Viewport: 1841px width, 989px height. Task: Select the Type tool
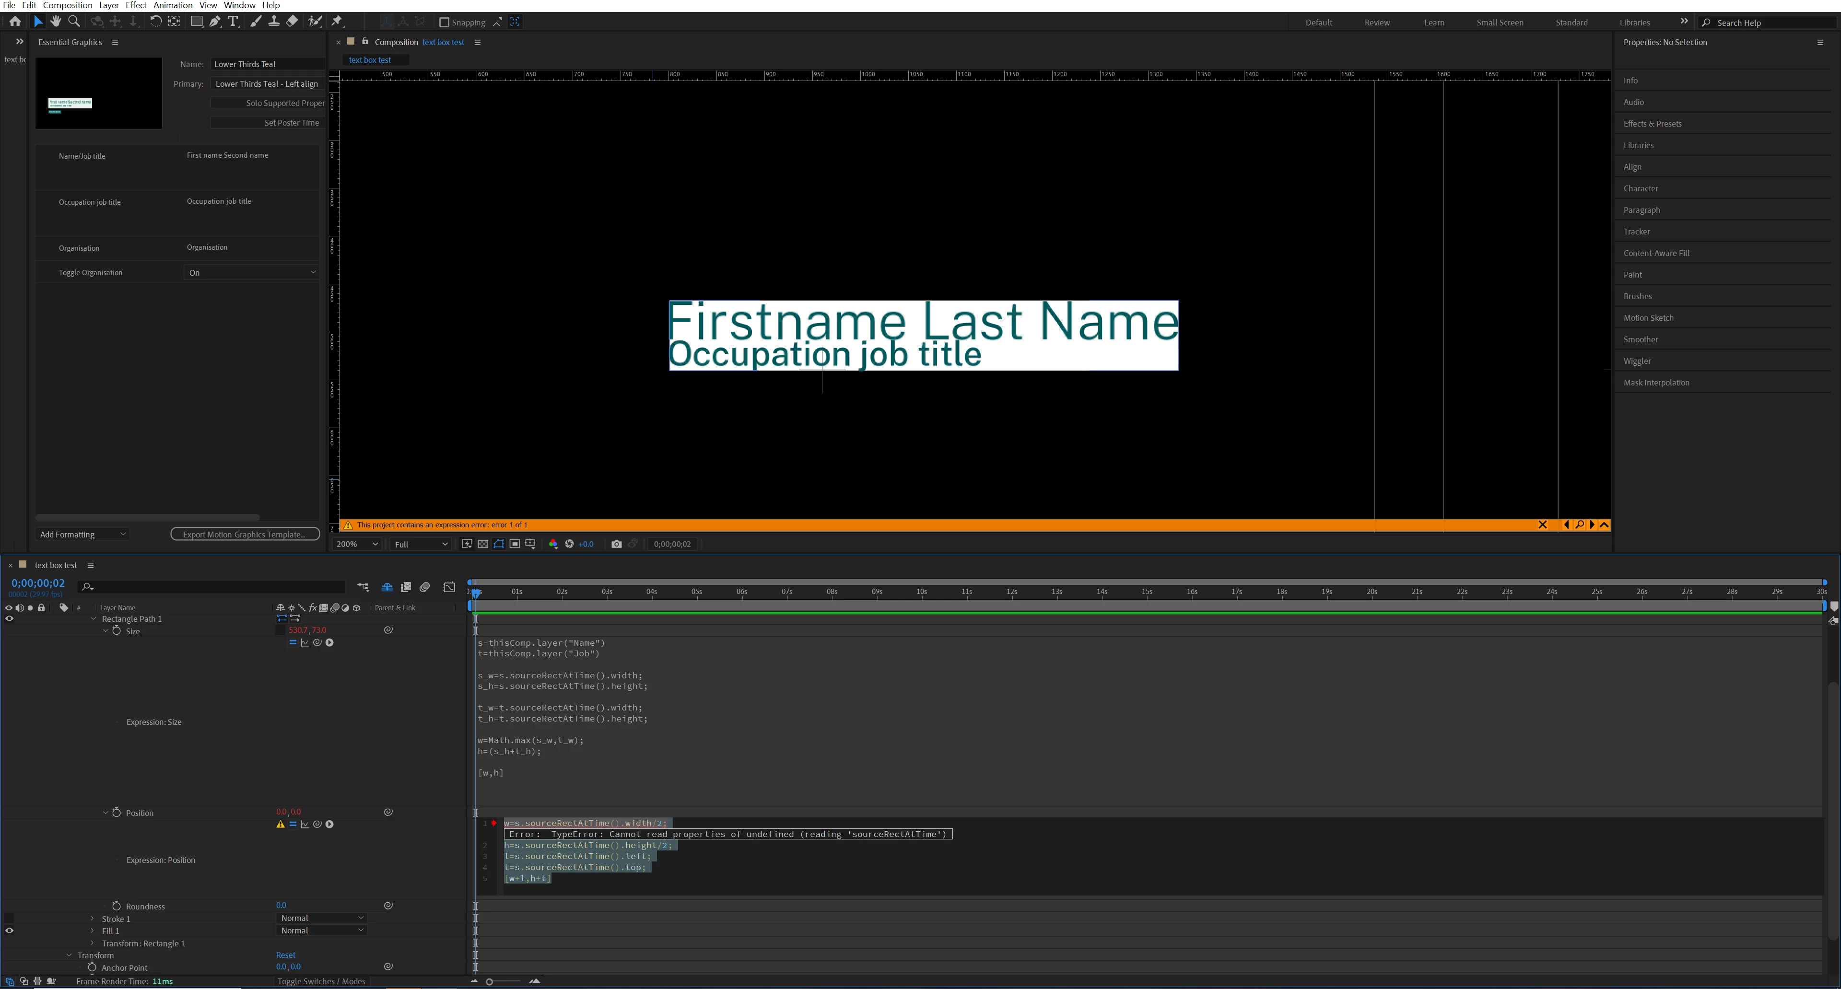pyautogui.click(x=233, y=22)
